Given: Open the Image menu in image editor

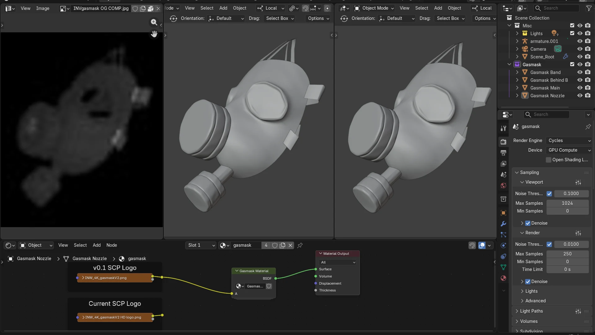Looking at the screenshot, I should click(x=42, y=8).
